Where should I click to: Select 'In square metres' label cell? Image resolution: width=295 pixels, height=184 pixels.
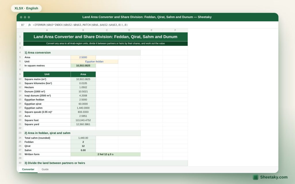(x=47, y=66)
